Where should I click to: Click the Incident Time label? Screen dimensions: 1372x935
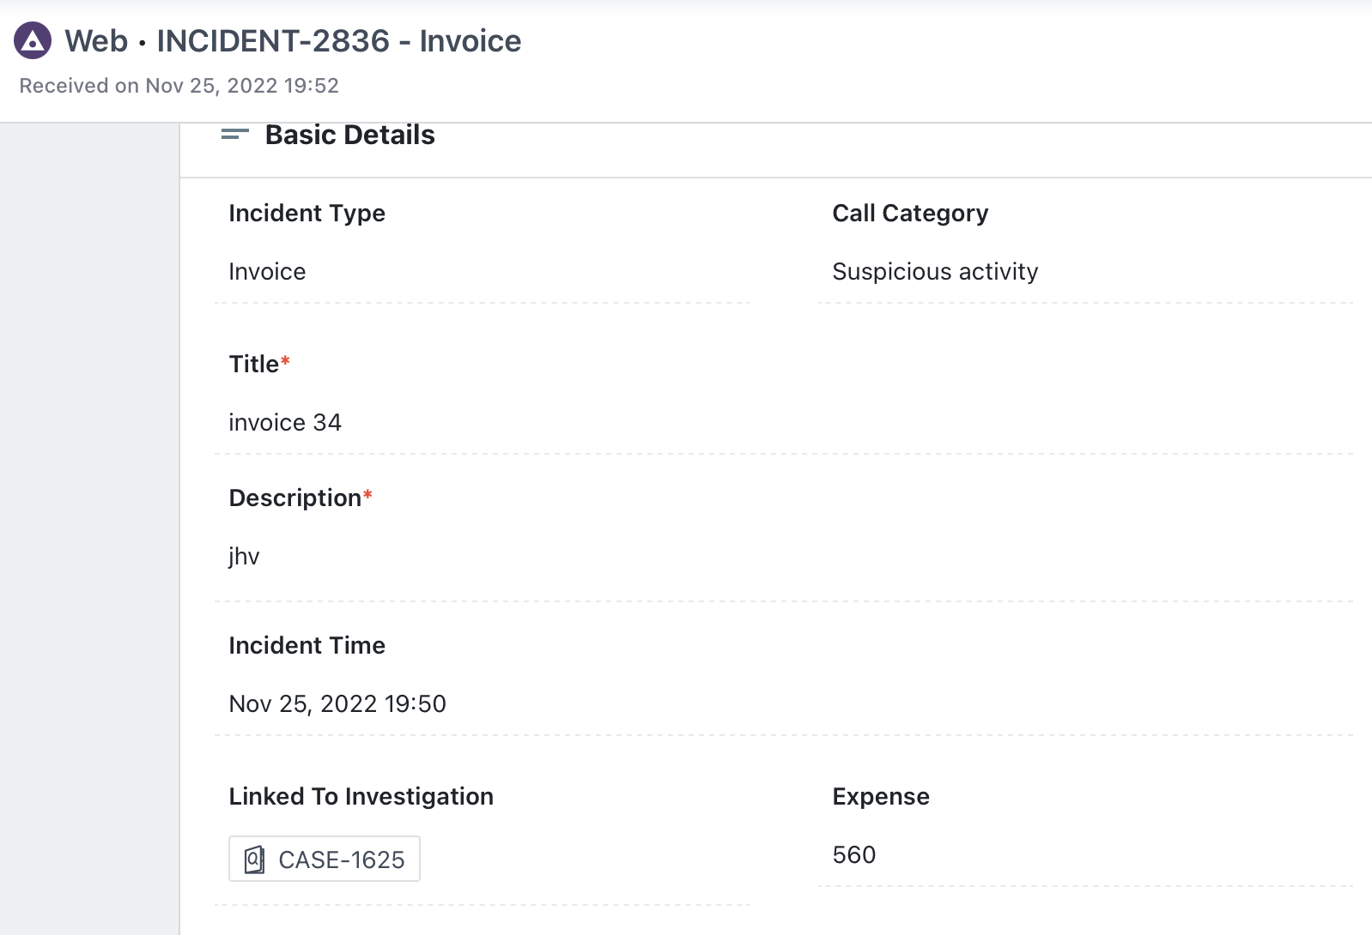(x=307, y=646)
